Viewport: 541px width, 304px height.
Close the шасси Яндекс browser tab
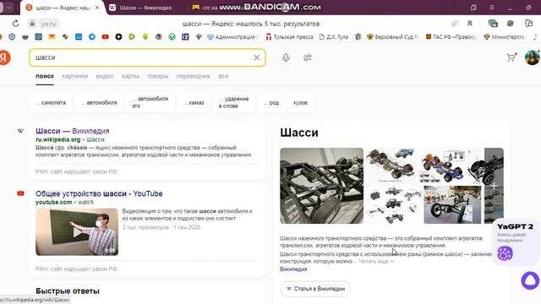coord(97,8)
